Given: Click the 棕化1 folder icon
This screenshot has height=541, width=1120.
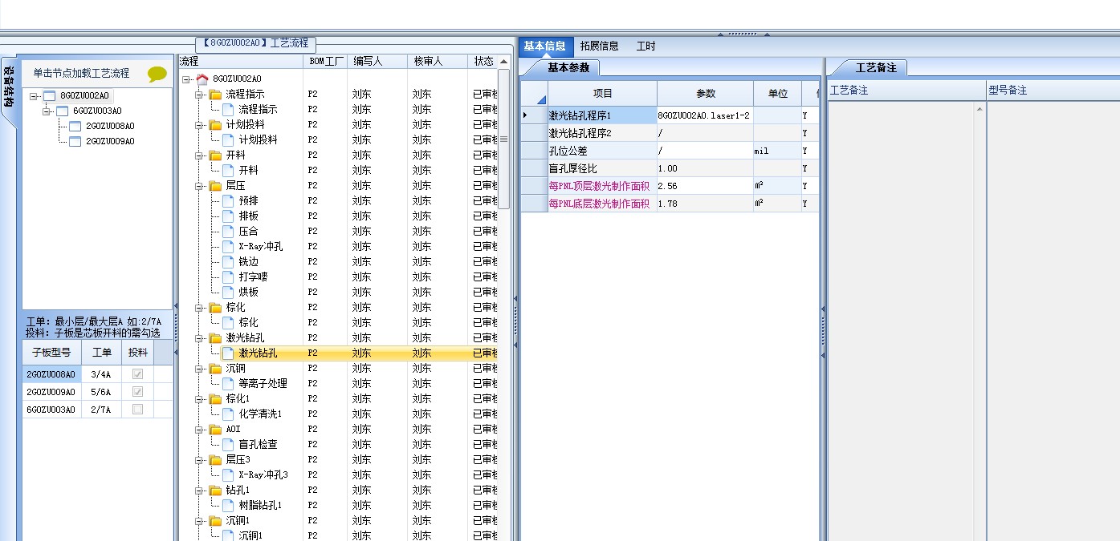Looking at the screenshot, I should [x=215, y=398].
